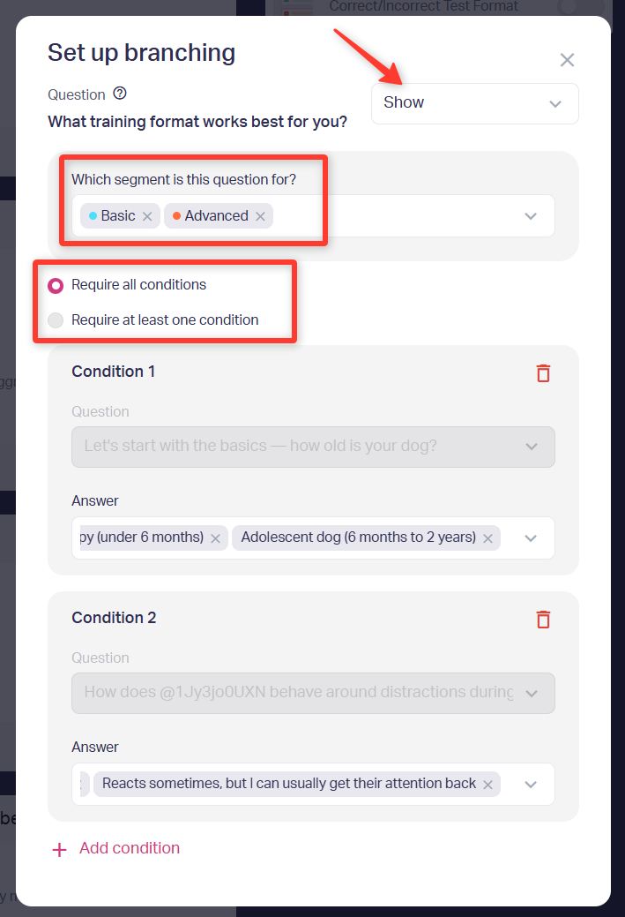
Task: Open the Show action dropdown
Action: click(x=475, y=103)
